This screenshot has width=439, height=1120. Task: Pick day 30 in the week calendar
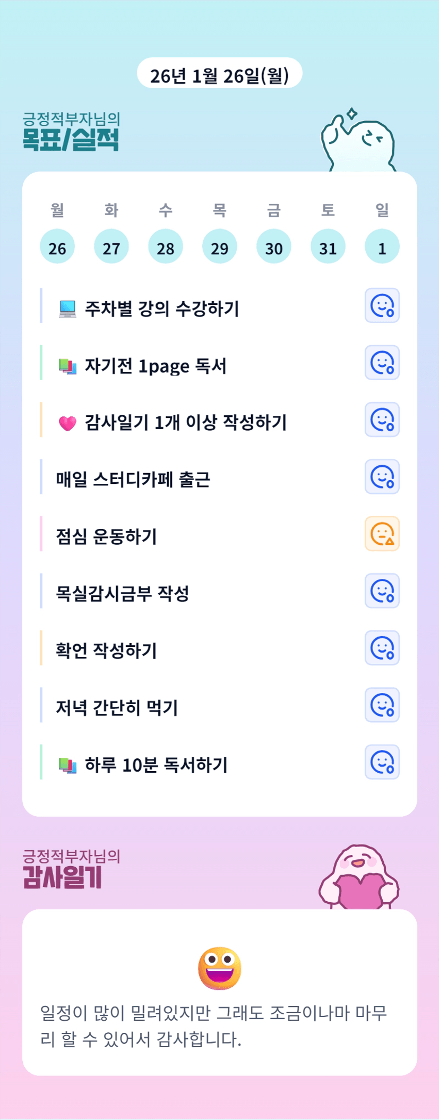pos(274,247)
